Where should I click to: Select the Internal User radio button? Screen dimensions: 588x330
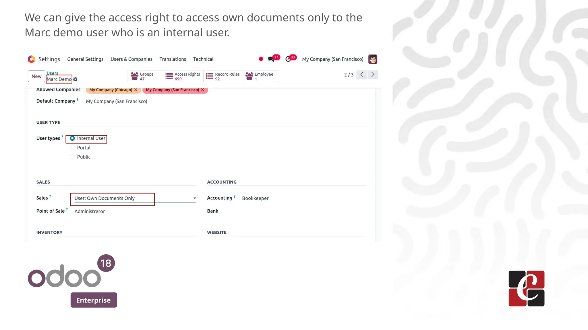click(x=72, y=138)
